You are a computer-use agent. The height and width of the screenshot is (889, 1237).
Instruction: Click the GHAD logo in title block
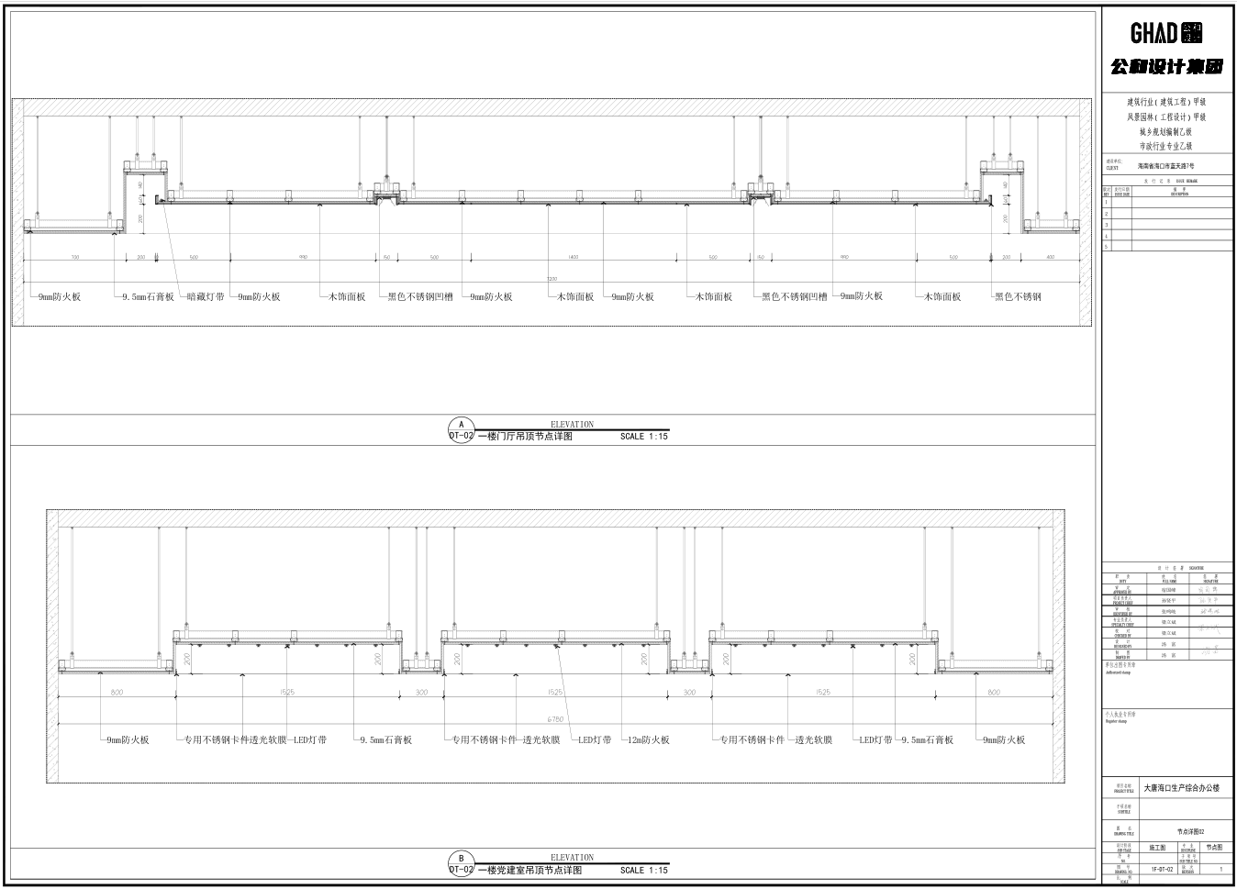coord(1166,34)
